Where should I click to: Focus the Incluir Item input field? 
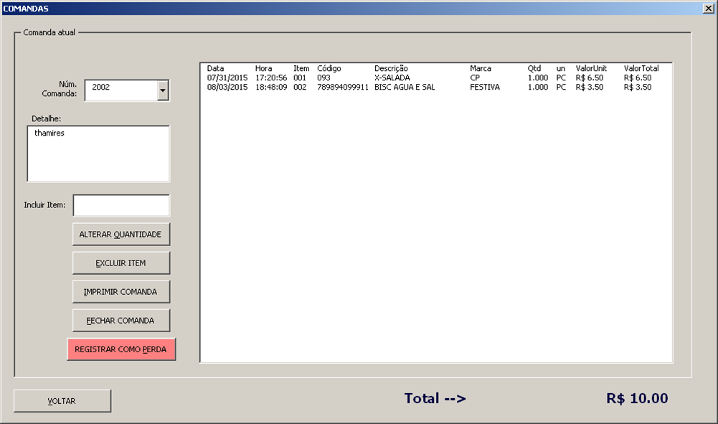pyautogui.click(x=121, y=205)
